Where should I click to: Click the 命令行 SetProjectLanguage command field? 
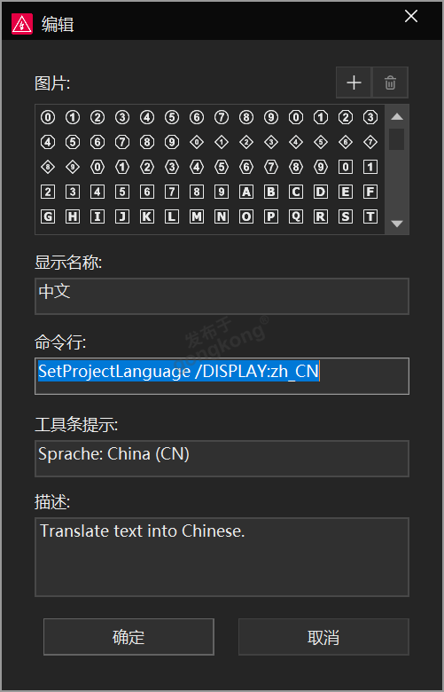click(x=222, y=376)
